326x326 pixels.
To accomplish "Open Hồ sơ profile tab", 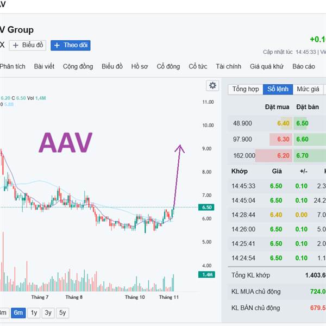I will point(139,66).
